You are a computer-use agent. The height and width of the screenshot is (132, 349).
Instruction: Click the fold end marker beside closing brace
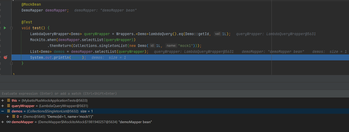tap(11, 63)
